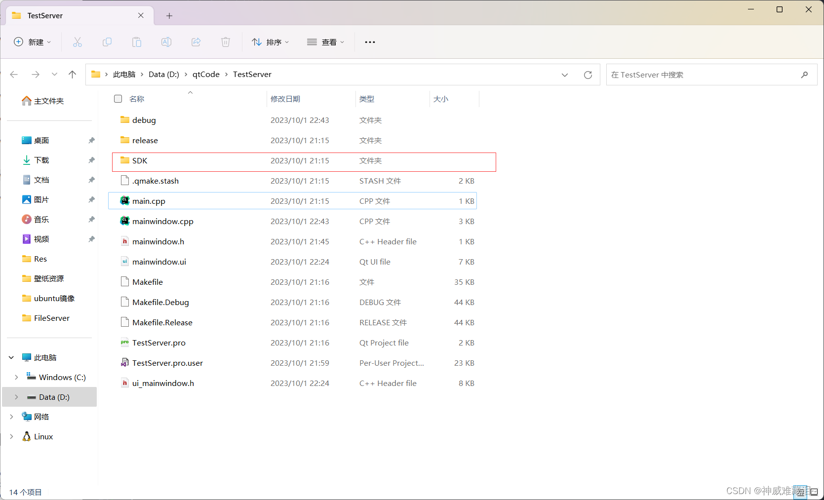Viewport: 824px width, 500px height.
Task: Open the 新建 dropdown
Action: click(x=32, y=42)
